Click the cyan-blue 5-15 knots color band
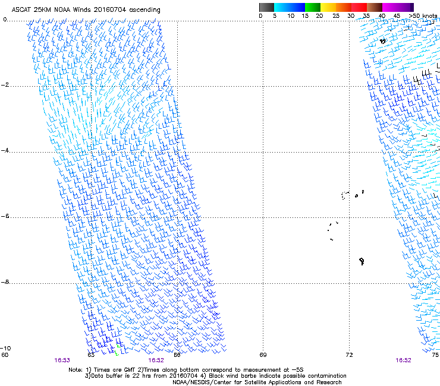Image resolution: width=440 pixels, height=386 pixels. [290, 7]
